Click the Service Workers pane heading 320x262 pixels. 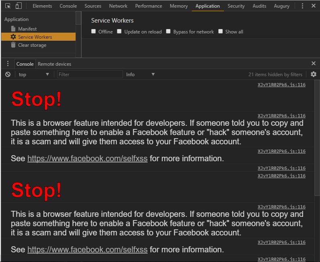point(112,21)
